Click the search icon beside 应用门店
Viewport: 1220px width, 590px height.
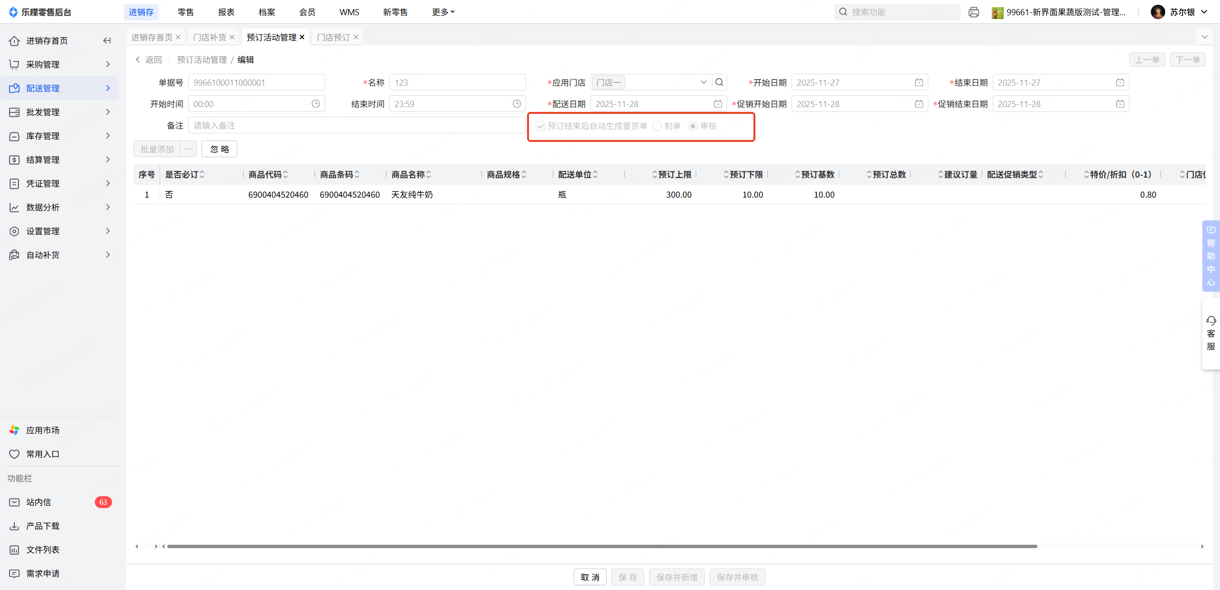(719, 82)
